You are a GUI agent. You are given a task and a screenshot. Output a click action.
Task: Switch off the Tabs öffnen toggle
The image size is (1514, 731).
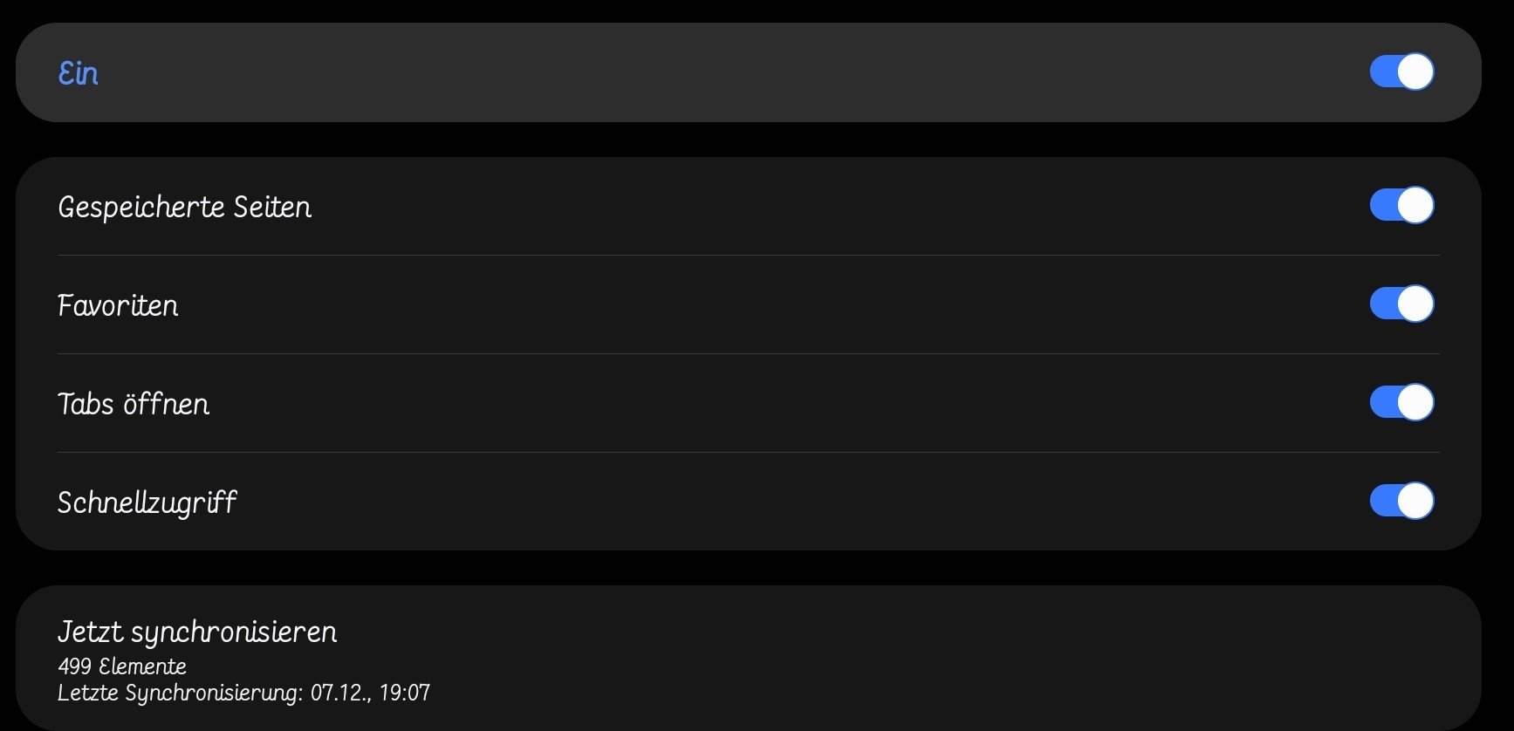tap(1401, 403)
